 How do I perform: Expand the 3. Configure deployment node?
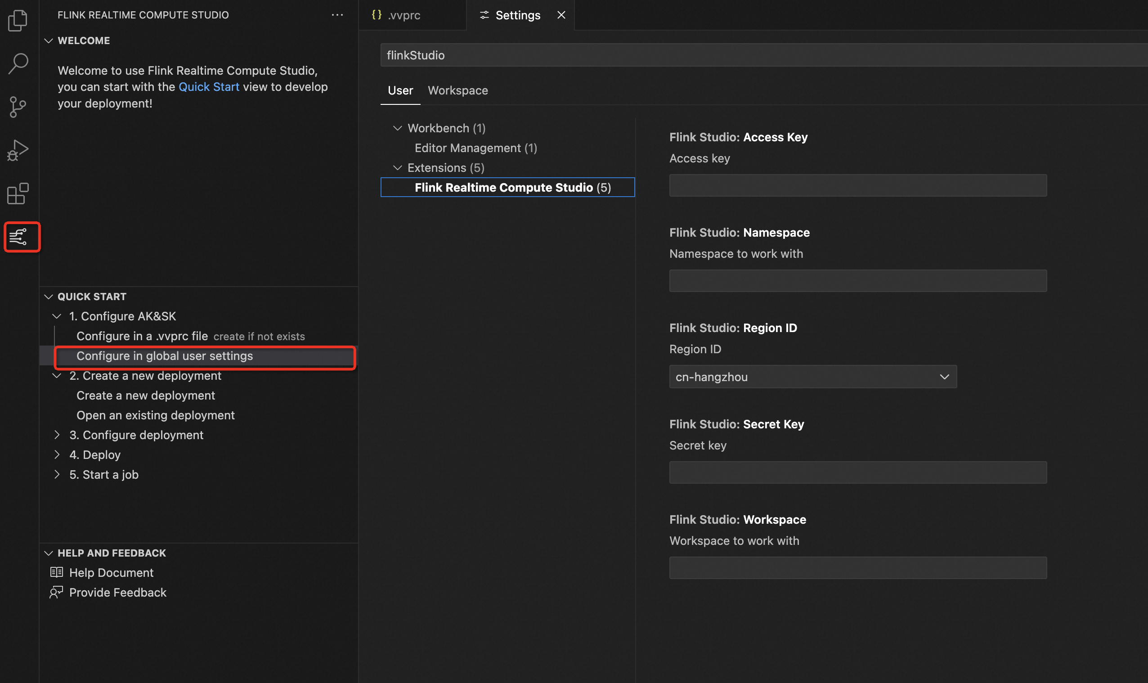point(57,435)
